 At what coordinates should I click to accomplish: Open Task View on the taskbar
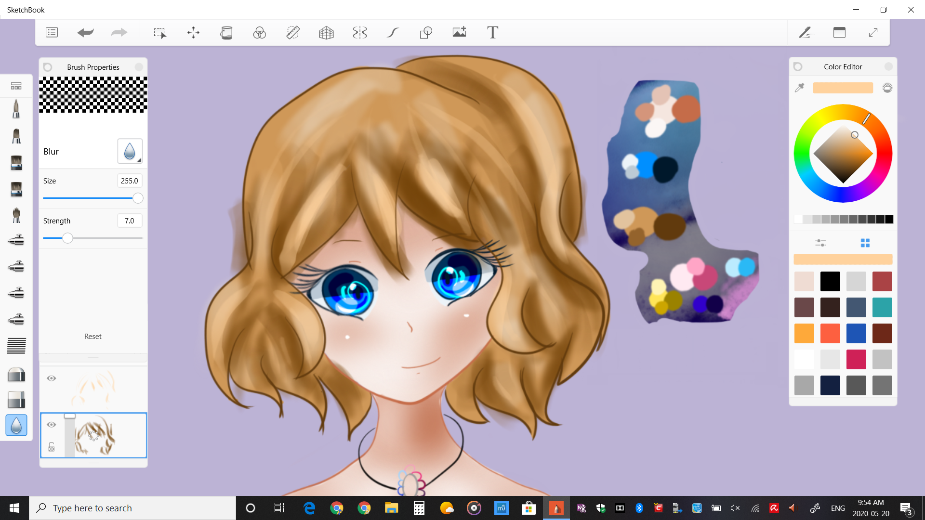click(x=279, y=508)
